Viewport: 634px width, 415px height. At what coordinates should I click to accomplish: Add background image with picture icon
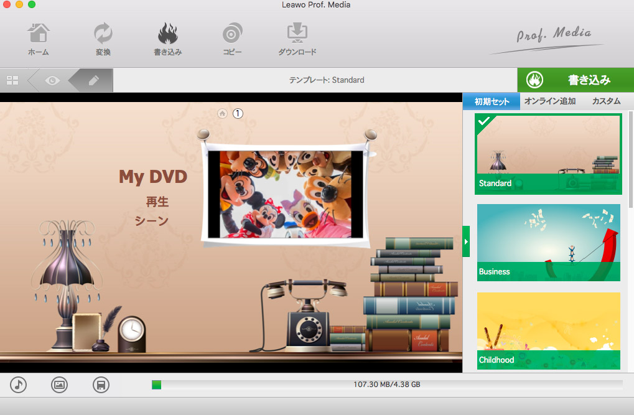coord(60,385)
